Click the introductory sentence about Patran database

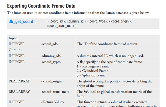(78, 13)
